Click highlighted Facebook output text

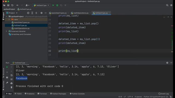(22, 78)
